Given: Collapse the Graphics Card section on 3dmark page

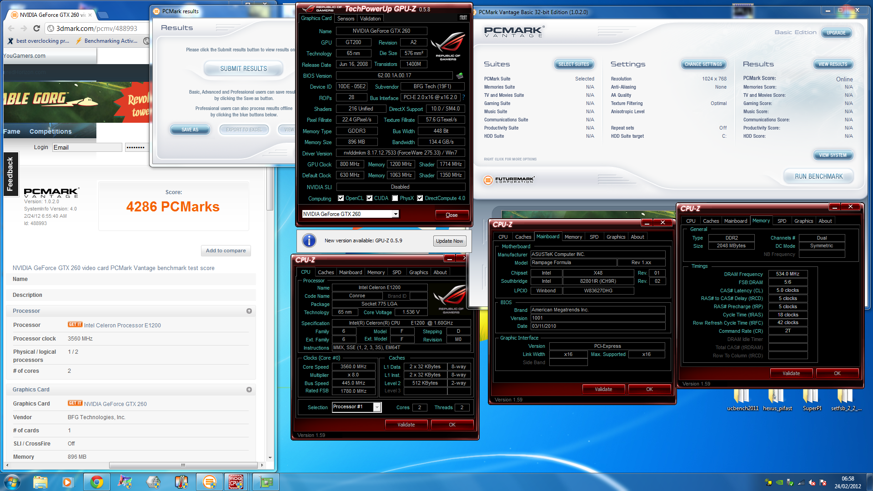Looking at the screenshot, I should click(x=249, y=390).
